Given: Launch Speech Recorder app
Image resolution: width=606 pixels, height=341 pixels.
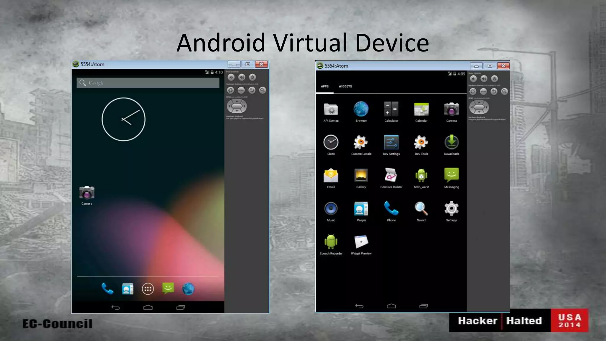Looking at the screenshot, I should pyautogui.click(x=331, y=245).
